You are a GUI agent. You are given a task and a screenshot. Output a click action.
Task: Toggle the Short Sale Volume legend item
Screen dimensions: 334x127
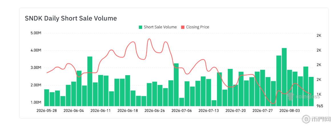tap(158, 27)
